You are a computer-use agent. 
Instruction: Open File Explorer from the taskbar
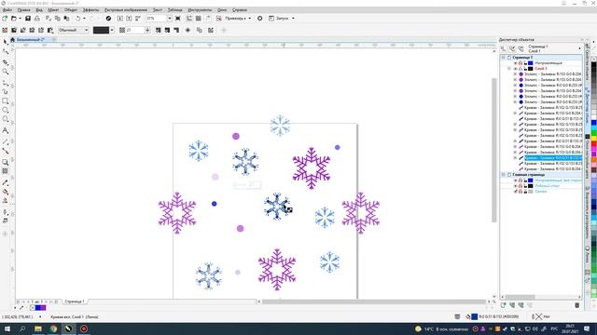click(x=38, y=328)
